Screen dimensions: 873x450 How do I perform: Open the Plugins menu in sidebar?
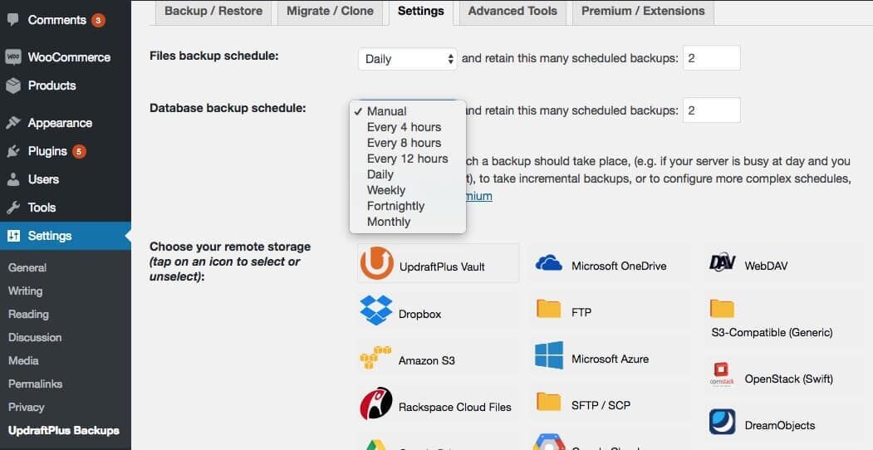pos(47,151)
